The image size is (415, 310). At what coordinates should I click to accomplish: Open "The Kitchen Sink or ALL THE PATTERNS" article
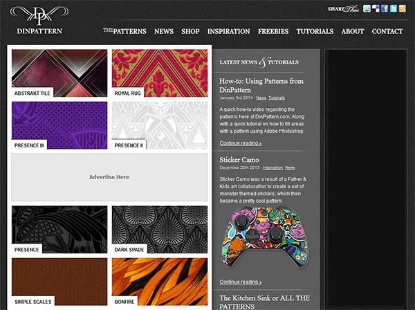[265, 302]
